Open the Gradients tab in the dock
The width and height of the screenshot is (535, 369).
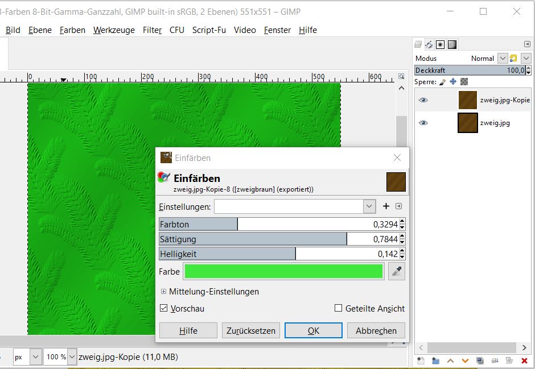(452, 45)
